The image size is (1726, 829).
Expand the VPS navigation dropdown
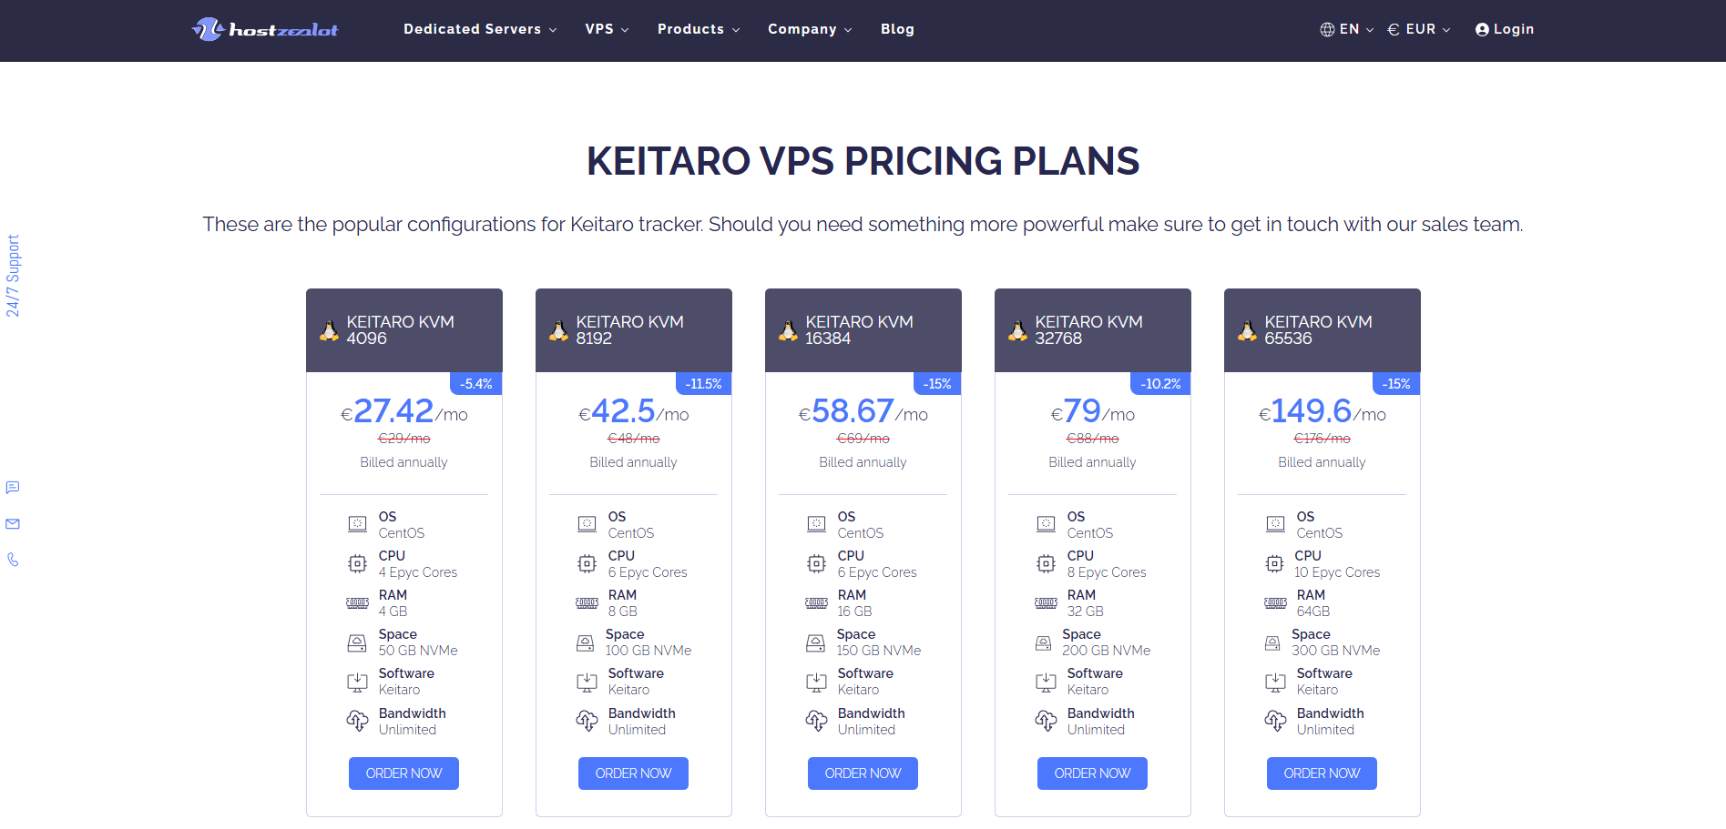click(607, 29)
